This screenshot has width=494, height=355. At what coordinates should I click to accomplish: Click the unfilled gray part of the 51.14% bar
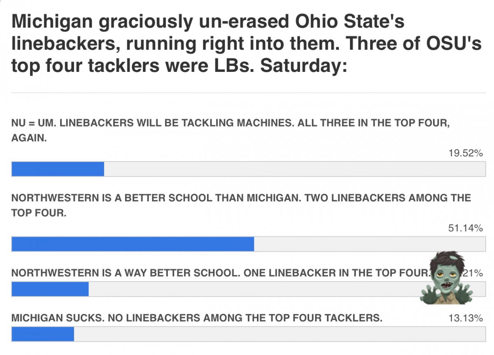tap(369, 244)
